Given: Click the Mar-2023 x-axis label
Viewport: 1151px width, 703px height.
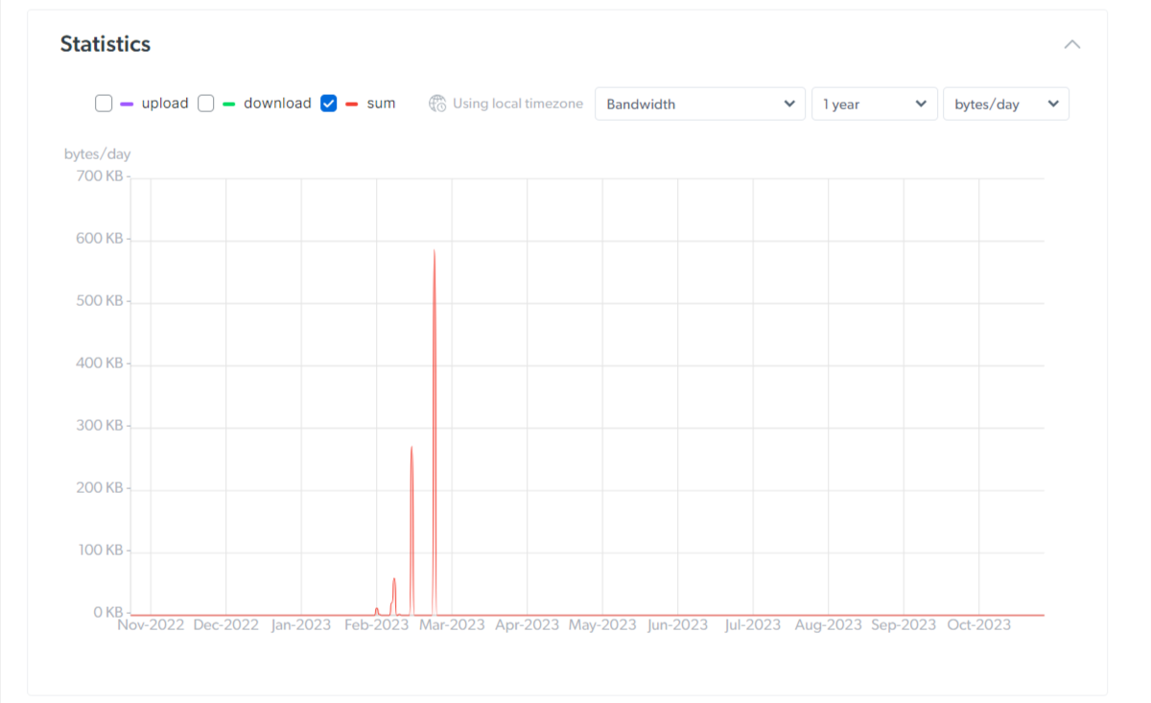Looking at the screenshot, I should pos(453,625).
